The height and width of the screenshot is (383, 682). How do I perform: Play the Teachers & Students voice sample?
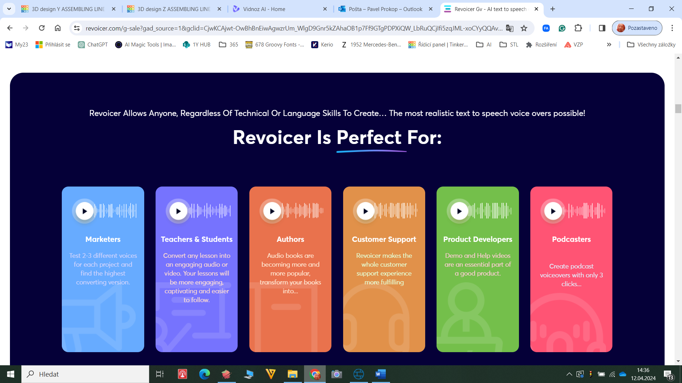(178, 211)
